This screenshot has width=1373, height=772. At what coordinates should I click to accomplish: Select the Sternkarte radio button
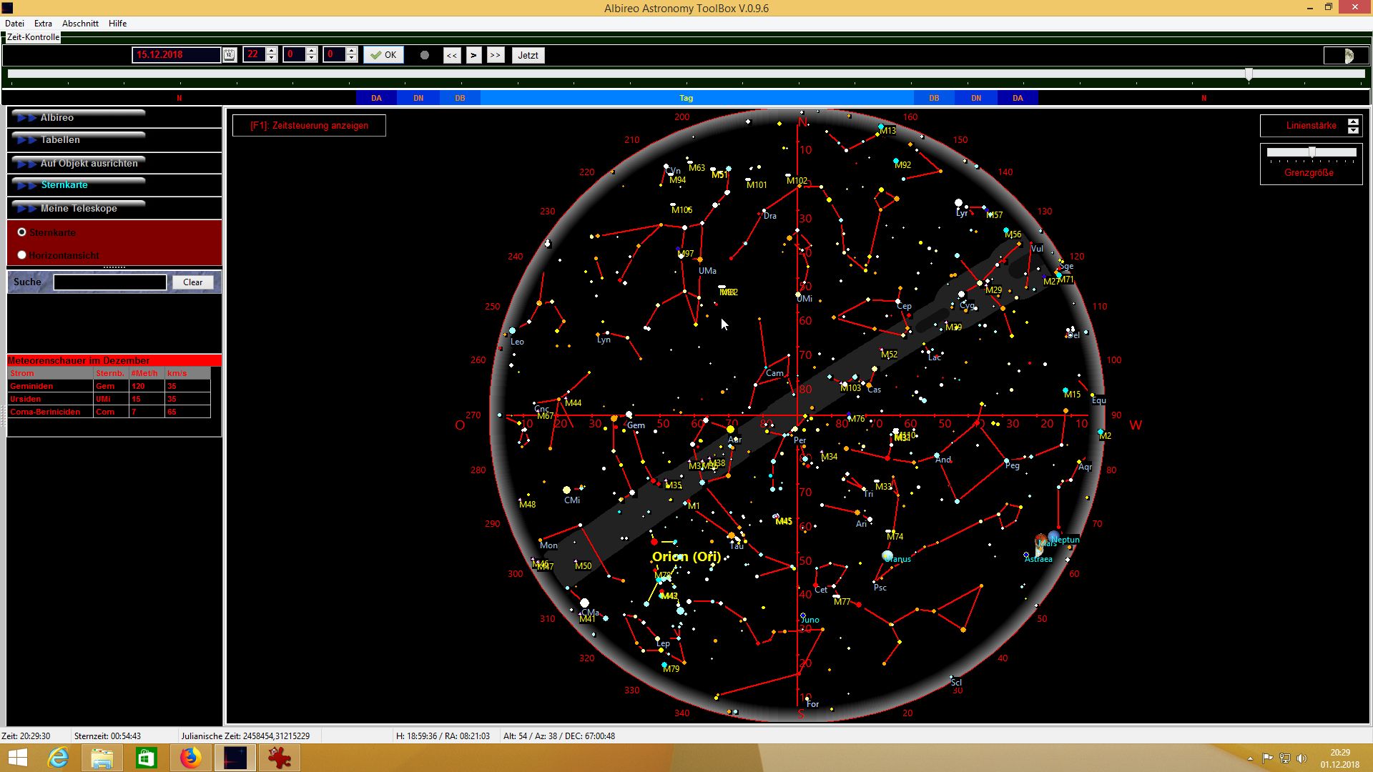point(22,232)
